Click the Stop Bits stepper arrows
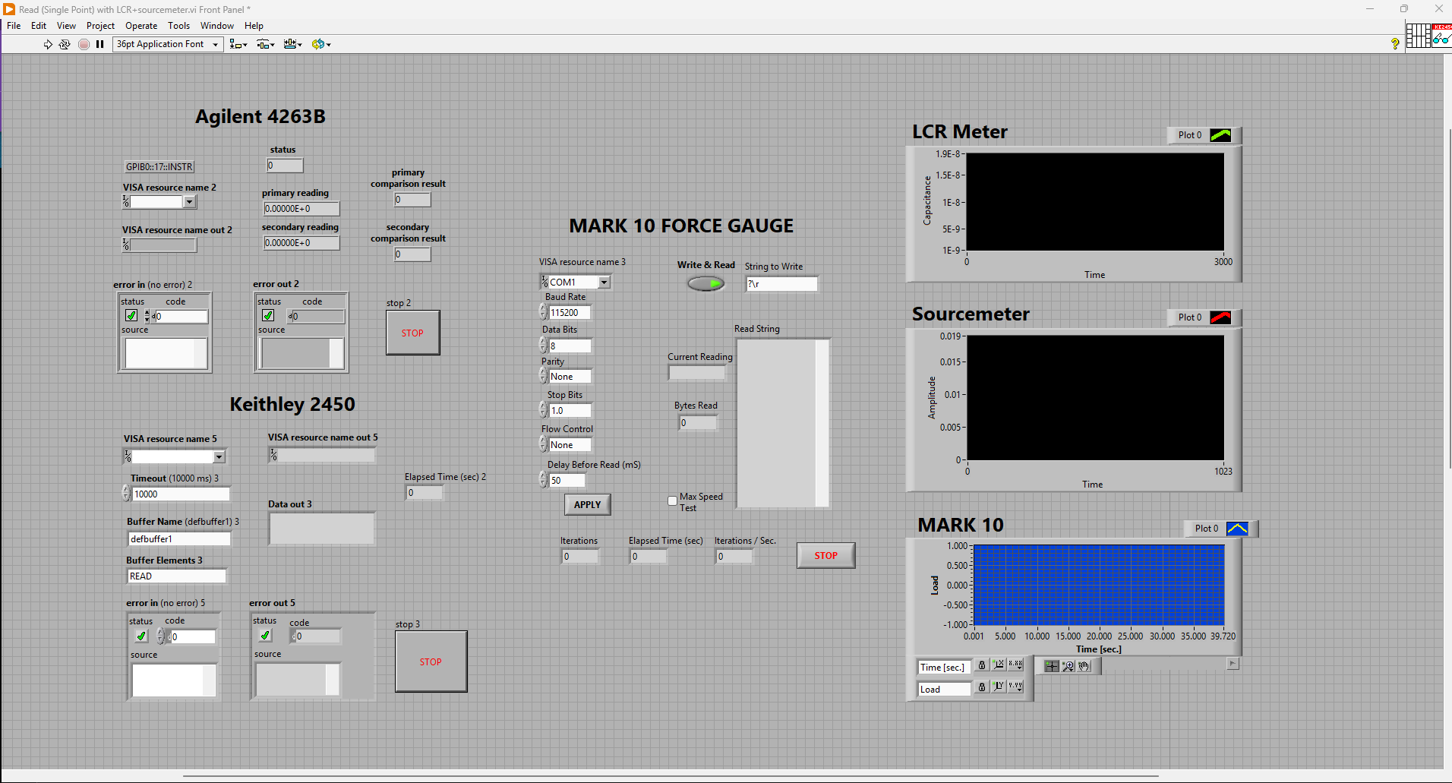Screen dimensions: 1452x783 [x=543, y=409]
